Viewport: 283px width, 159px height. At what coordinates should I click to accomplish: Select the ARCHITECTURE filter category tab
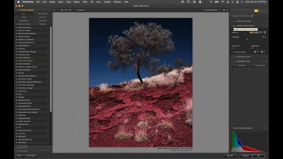pyautogui.click(x=23, y=24)
